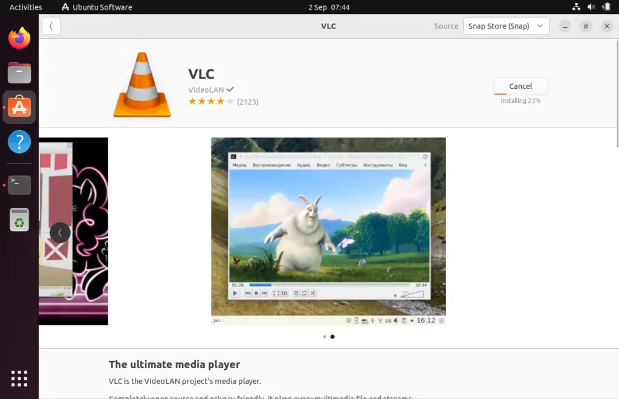Click the network status icon in top bar

576,7
